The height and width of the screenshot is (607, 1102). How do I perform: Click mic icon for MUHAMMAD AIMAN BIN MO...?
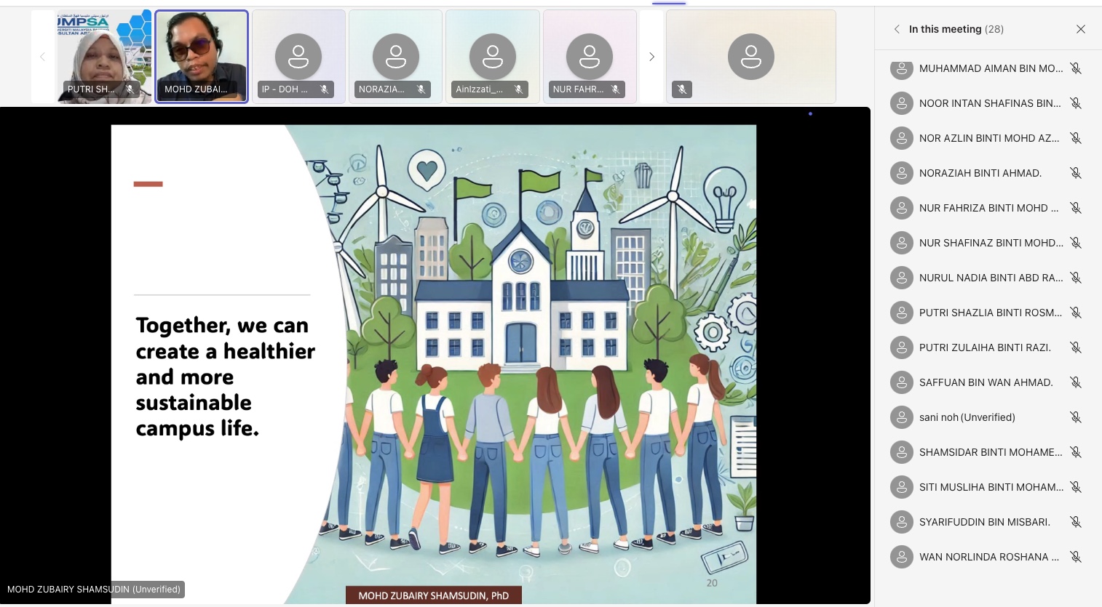click(1076, 68)
